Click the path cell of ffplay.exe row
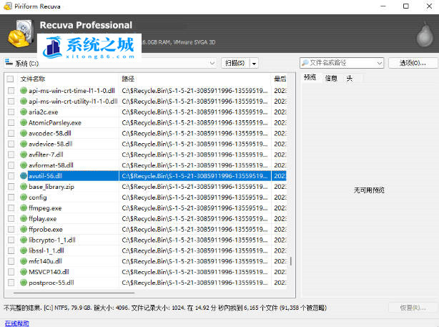 click(x=194, y=218)
